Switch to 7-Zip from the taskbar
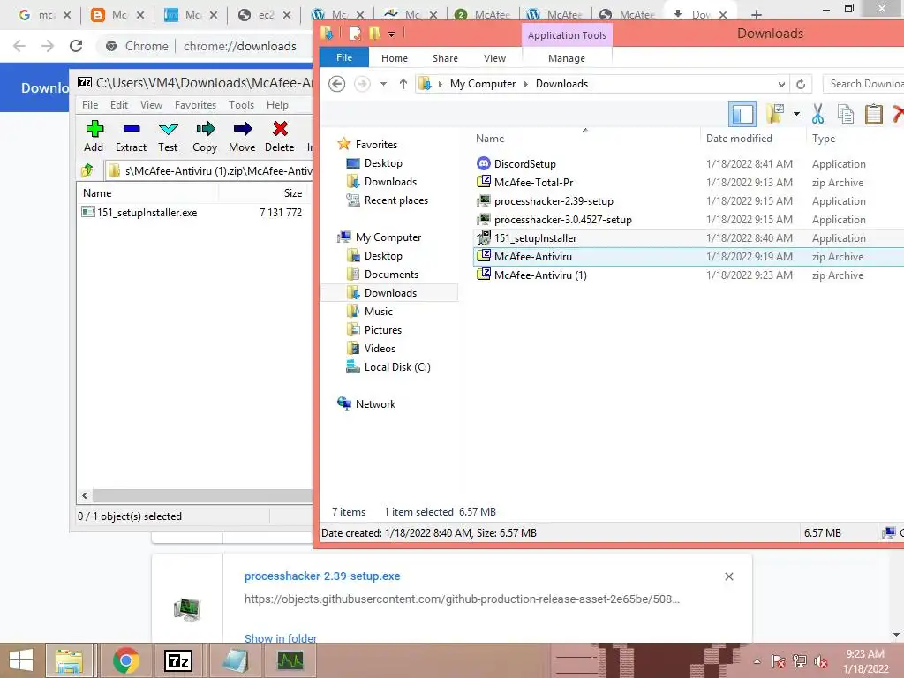904x678 pixels. pyautogui.click(x=178, y=660)
